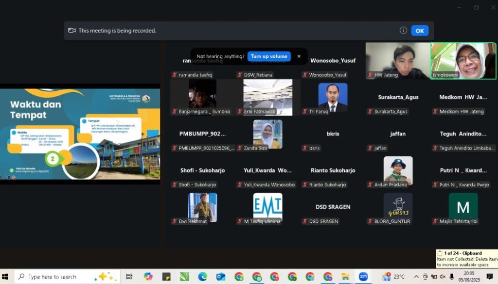Viewport: 498px width, 284px height.
Task: Click the Turn up volume button
Action: [269, 56]
